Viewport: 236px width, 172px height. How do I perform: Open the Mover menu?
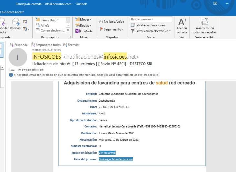(x=83, y=19)
